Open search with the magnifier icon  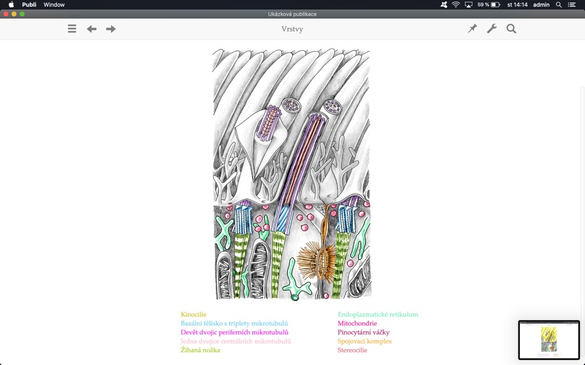coord(511,29)
